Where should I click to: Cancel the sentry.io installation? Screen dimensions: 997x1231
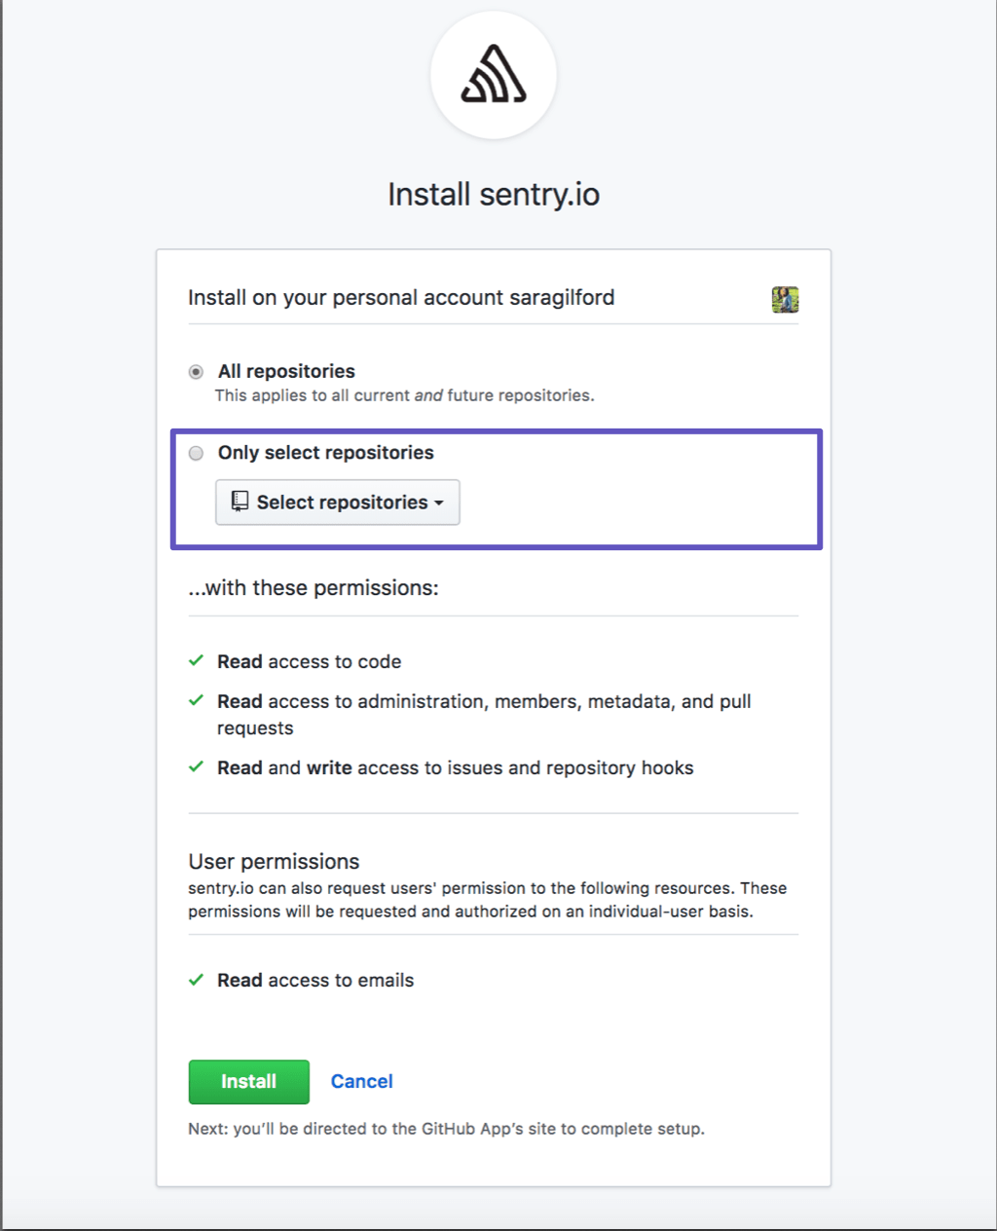point(361,1081)
